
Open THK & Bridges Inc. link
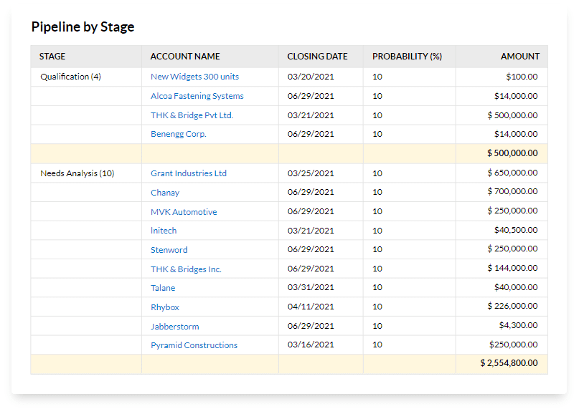(x=186, y=269)
